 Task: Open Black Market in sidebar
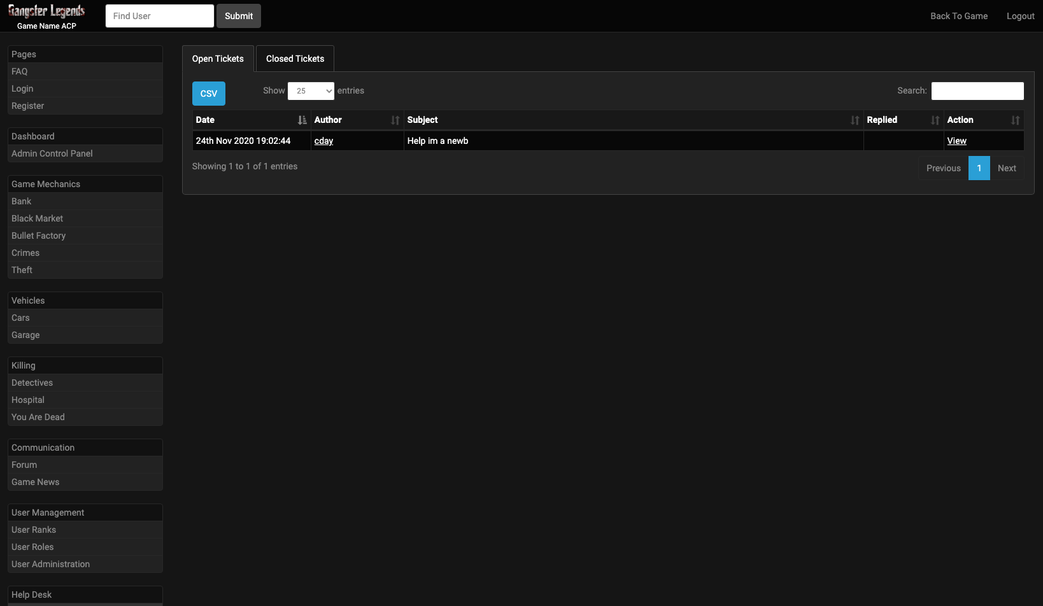coord(37,218)
